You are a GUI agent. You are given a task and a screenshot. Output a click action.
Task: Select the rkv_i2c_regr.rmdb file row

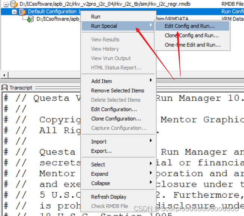pos(122,4)
